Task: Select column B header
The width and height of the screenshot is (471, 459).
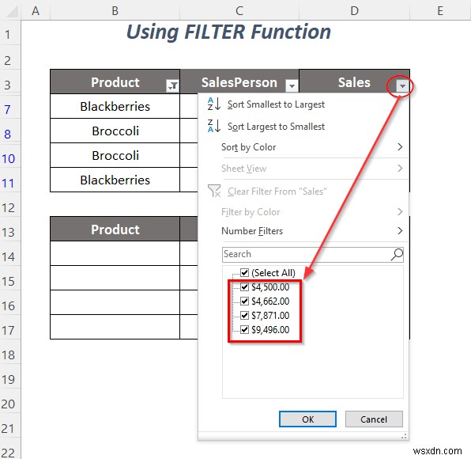Action: pos(115,11)
